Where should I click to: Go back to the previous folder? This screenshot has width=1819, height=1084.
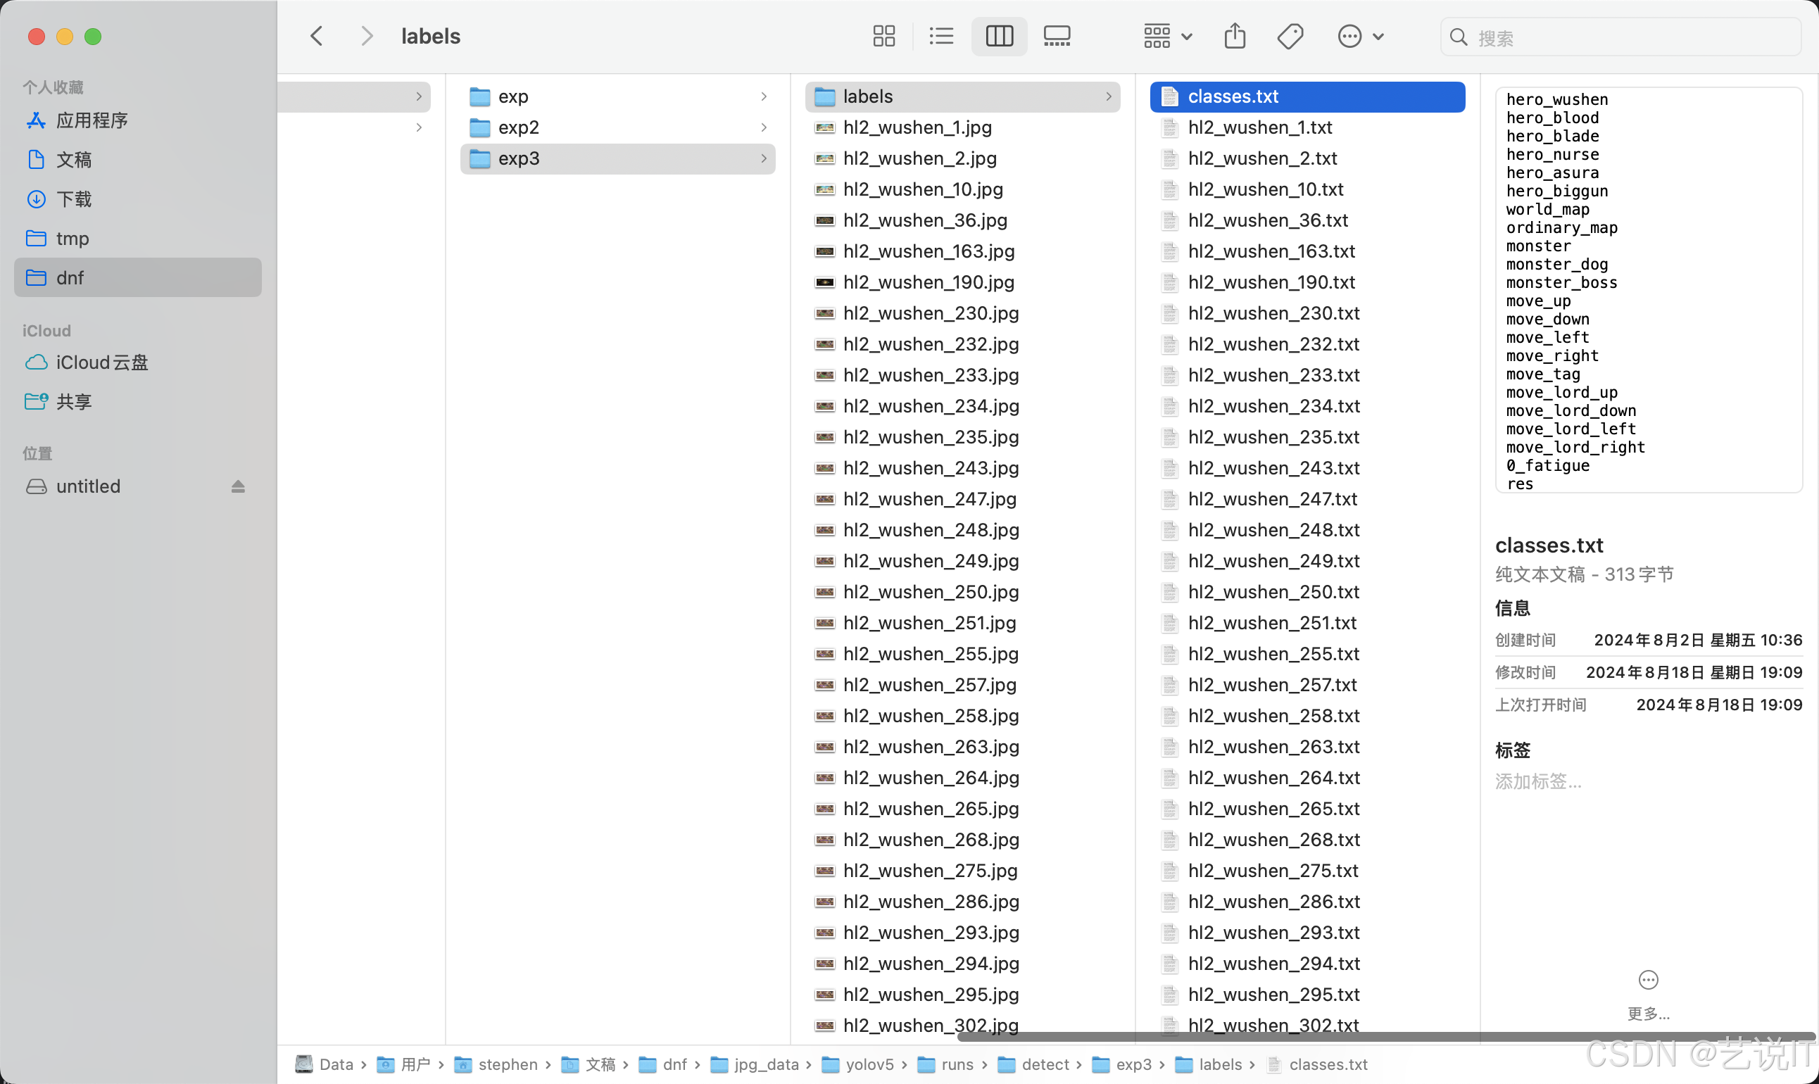pyautogui.click(x=317, y=36)
